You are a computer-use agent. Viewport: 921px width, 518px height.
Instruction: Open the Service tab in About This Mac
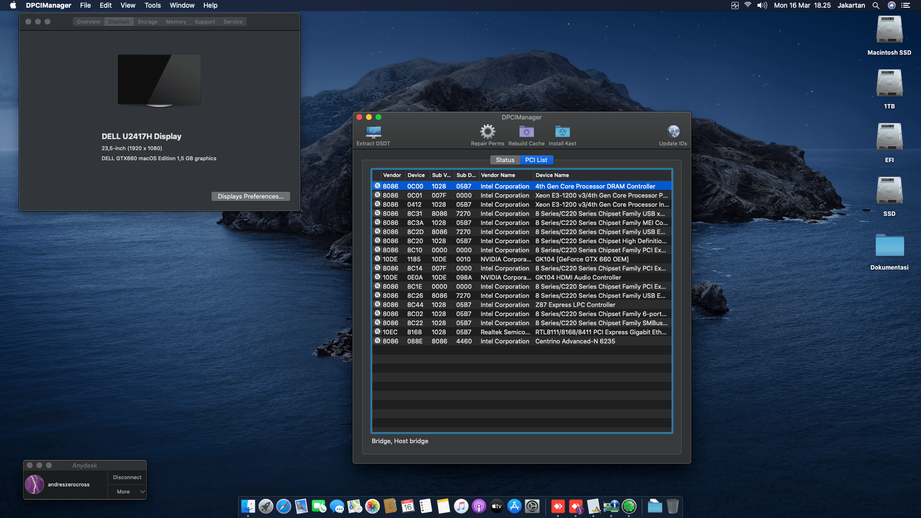pyautogui.click(x=233, y=22)
